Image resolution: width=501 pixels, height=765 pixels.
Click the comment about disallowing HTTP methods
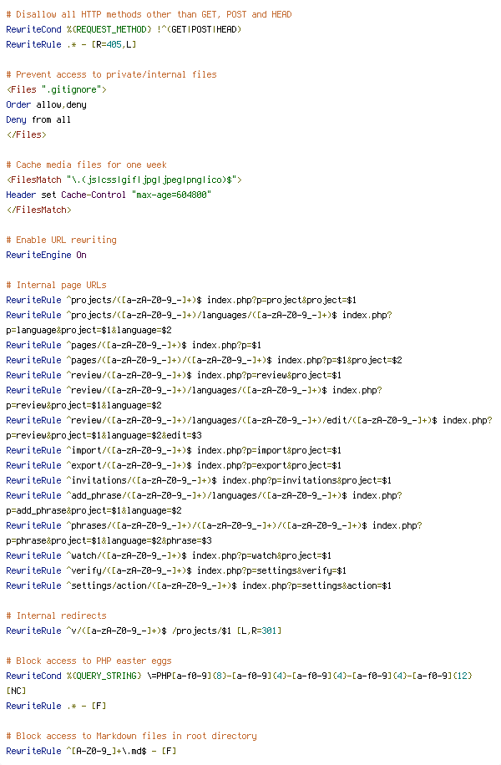pos(149,15)
